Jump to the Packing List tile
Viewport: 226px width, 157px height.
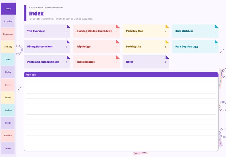(146, 46)
